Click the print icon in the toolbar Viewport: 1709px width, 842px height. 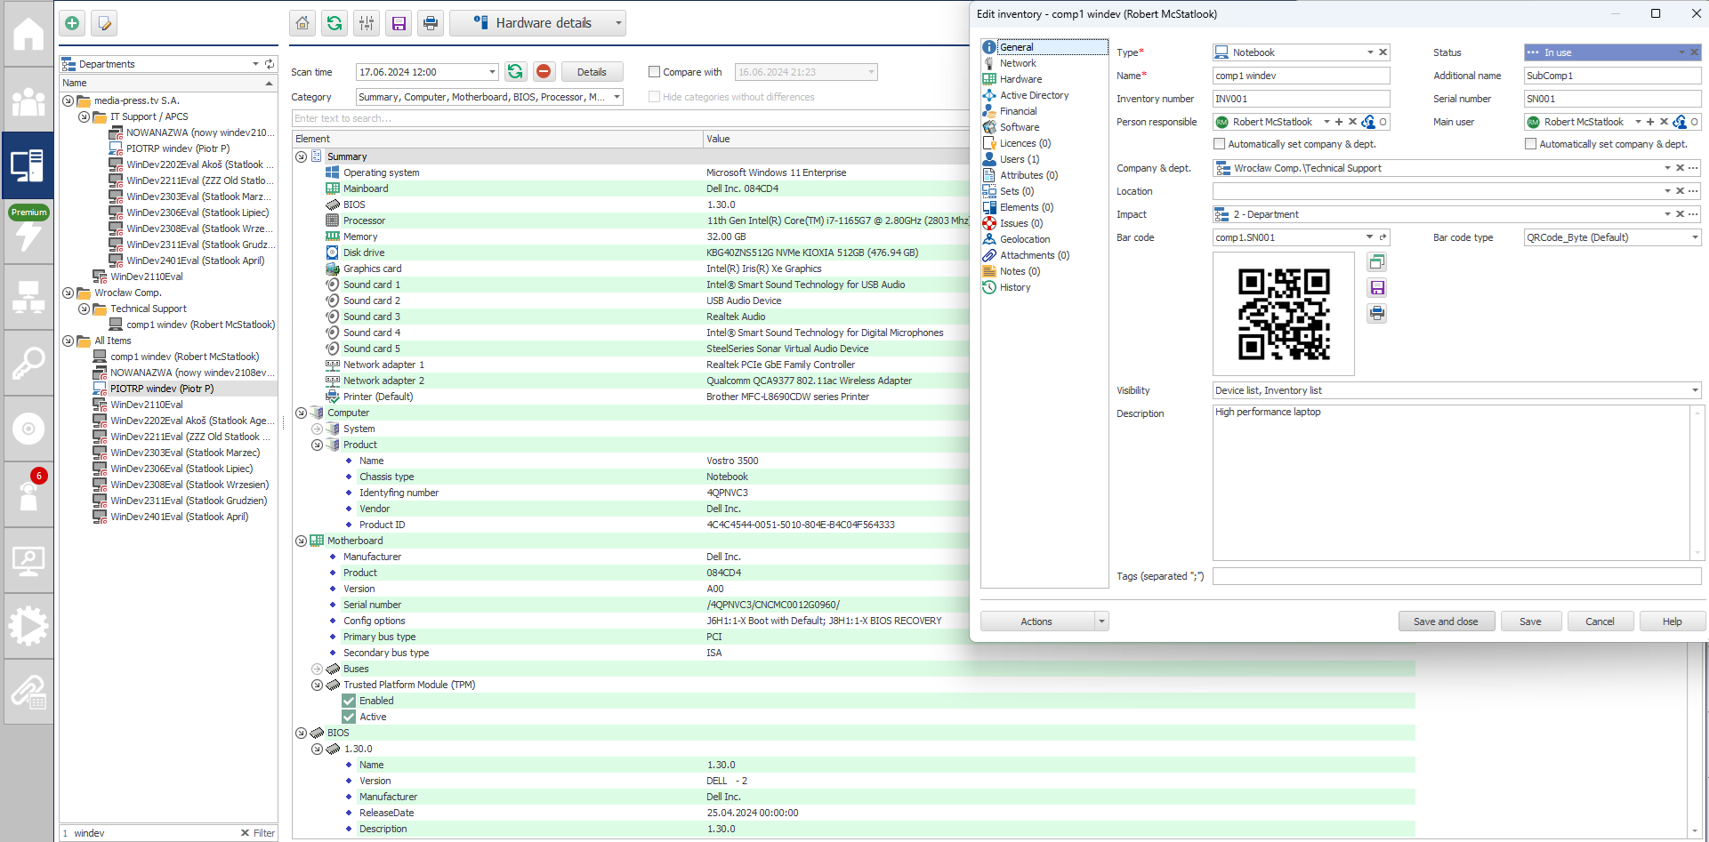431,23
